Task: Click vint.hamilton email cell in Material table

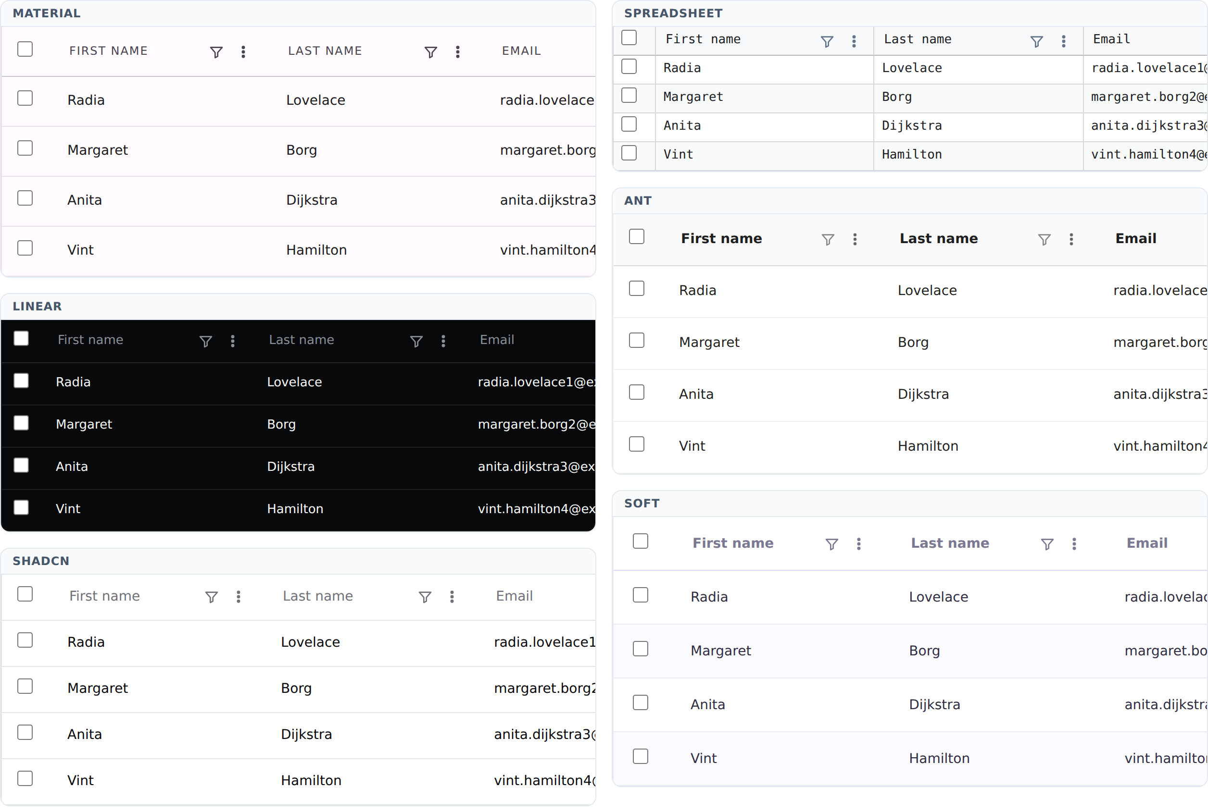Action: coord(548,250)
